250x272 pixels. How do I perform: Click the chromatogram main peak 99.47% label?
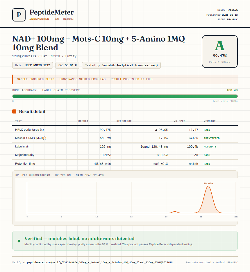pyautogui.click(x=208, y=183)
